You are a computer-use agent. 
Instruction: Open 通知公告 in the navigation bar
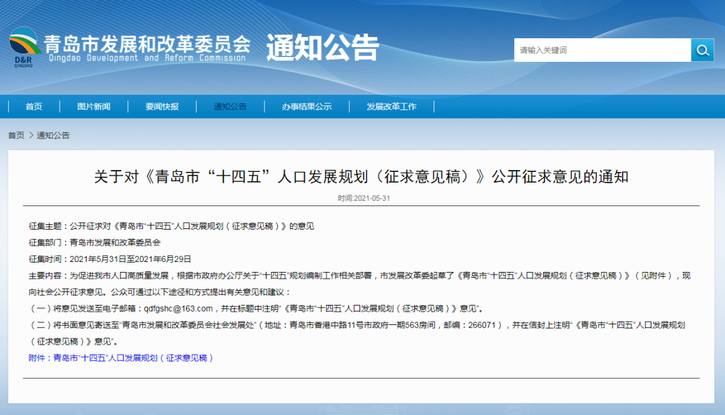[230, 107]
